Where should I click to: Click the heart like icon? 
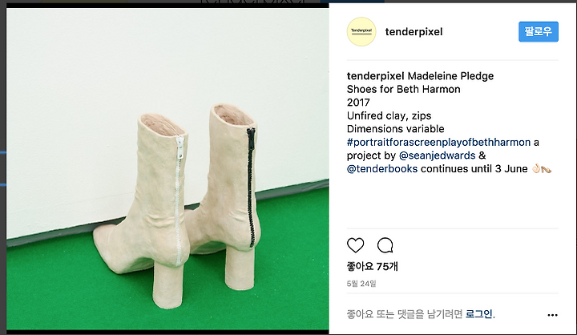(x=356, y=245)
